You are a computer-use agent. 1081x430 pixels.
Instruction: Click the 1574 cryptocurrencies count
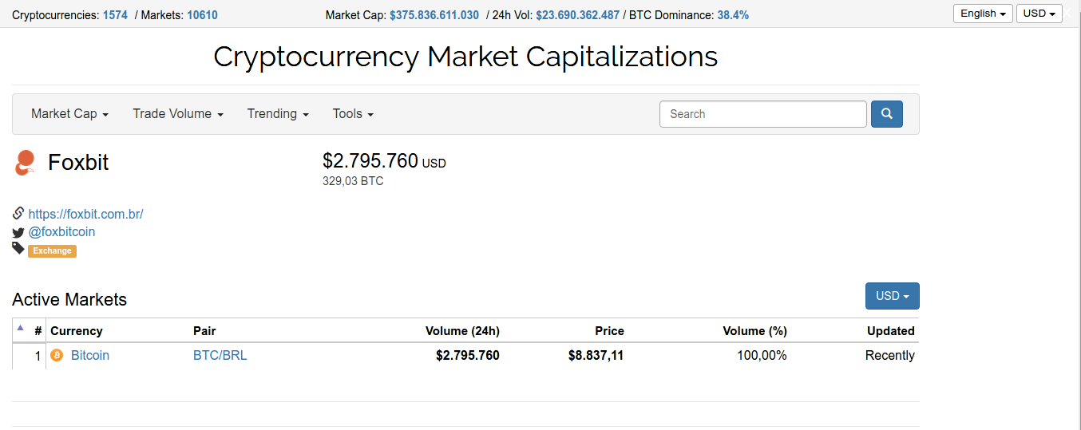115,15
